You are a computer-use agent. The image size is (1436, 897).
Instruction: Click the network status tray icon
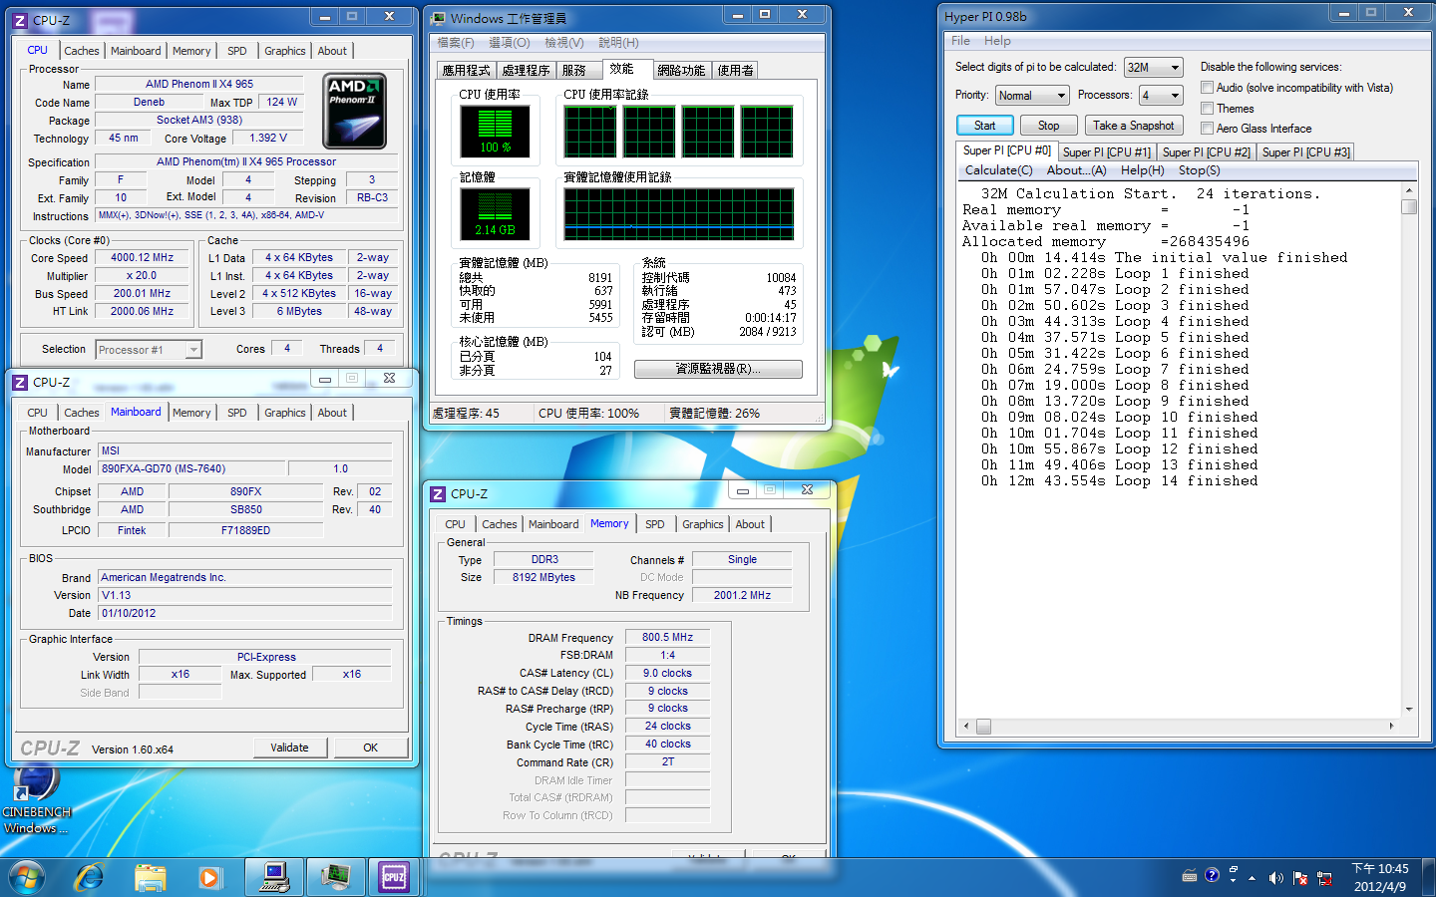point(1324,878)
